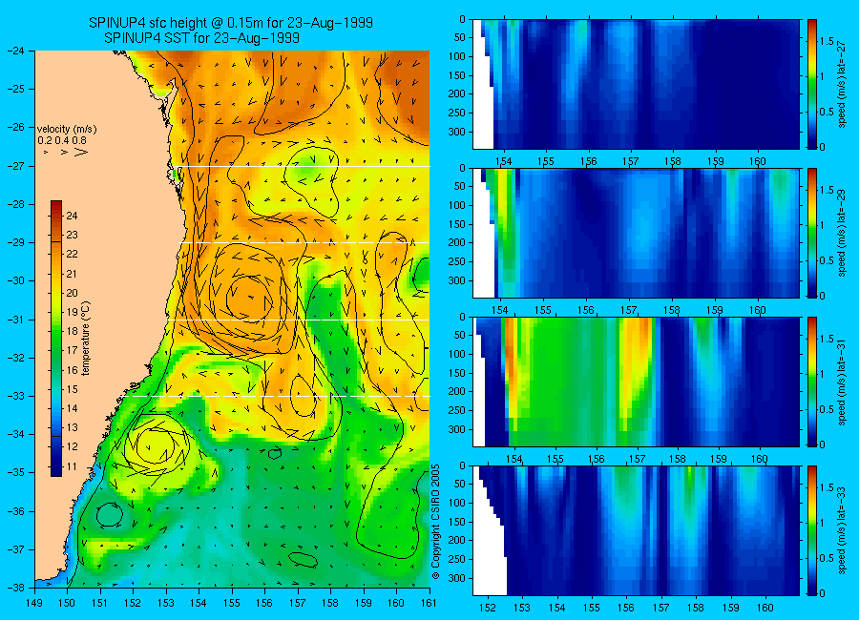Screen dimensions: 859x620
Task: Click the '161' longitude label under the map
Action: click(429, 603)
